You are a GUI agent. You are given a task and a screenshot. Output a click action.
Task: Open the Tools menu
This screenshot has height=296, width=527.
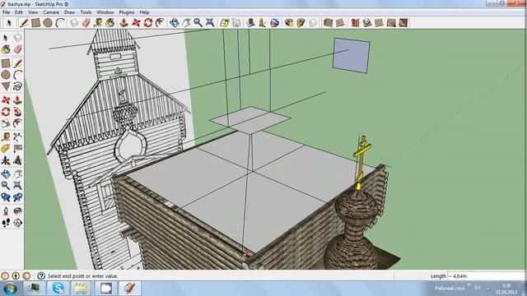[86, 12]
